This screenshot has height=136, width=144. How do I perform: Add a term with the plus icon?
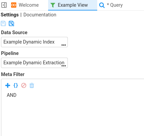8,85
